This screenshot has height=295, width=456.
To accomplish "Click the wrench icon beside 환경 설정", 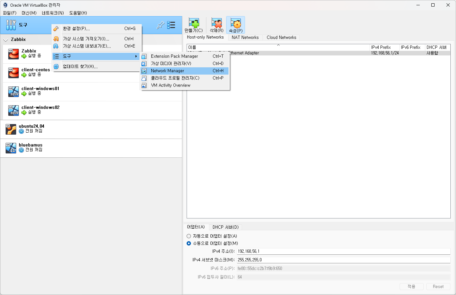I will coord(56,29).
